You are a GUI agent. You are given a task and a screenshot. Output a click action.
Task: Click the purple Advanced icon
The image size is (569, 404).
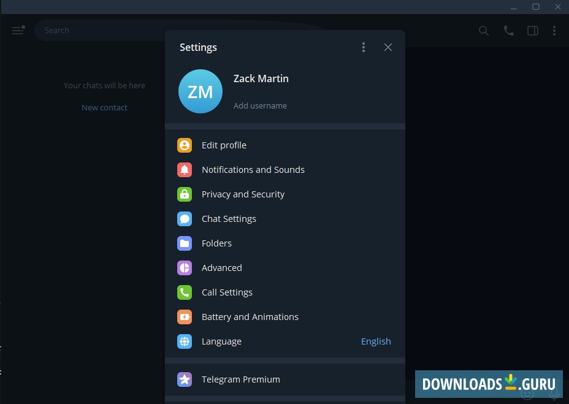185,268
